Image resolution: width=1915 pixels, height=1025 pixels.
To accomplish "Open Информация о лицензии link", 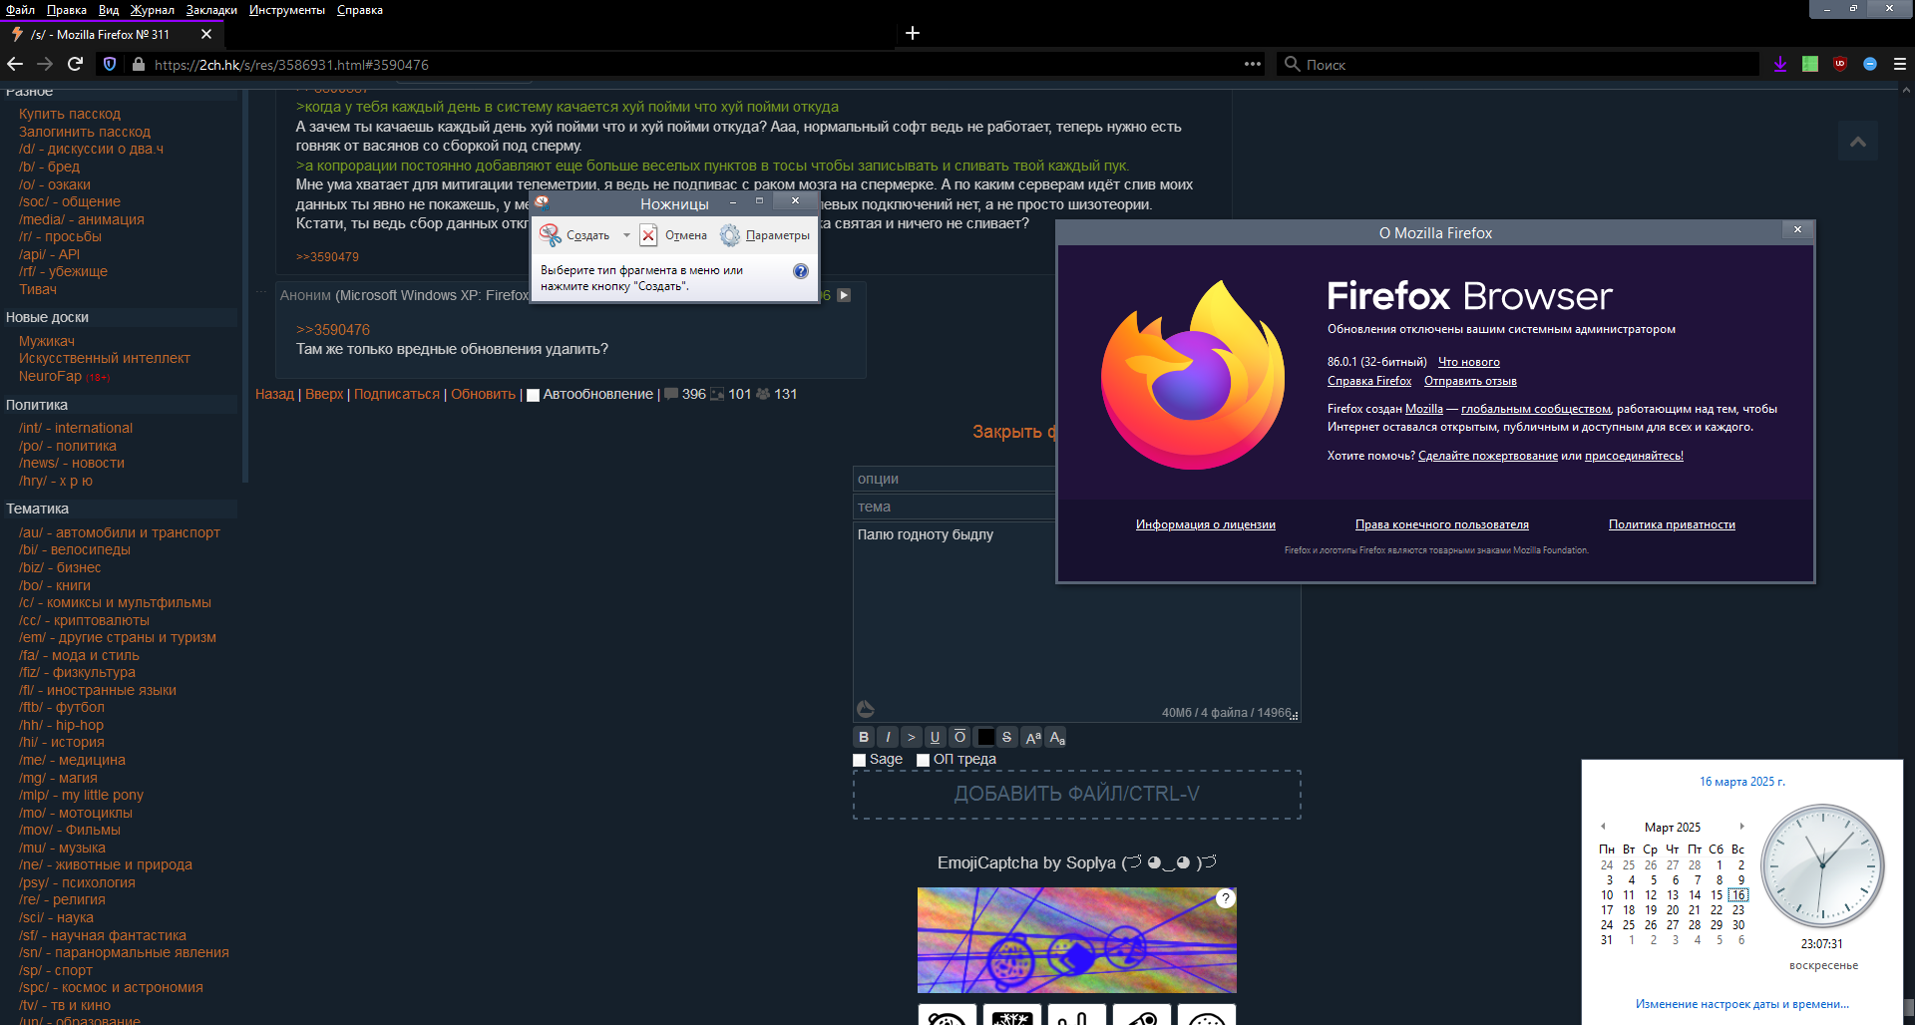I will (1205, 524).
